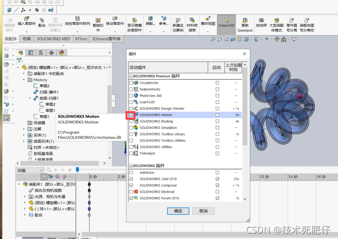Click the Bill of Materials (材料明细表) icon
The image size is (338, 239).
[x=192, y=20]
